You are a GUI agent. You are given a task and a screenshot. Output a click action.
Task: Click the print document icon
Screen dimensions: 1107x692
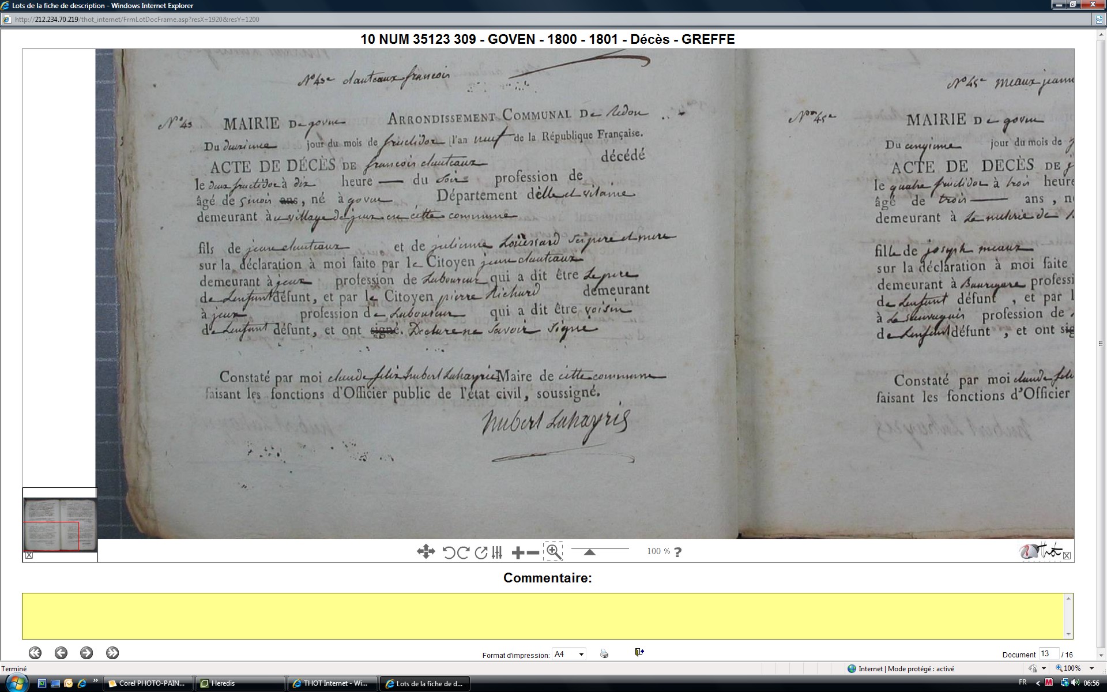point(604,653)
